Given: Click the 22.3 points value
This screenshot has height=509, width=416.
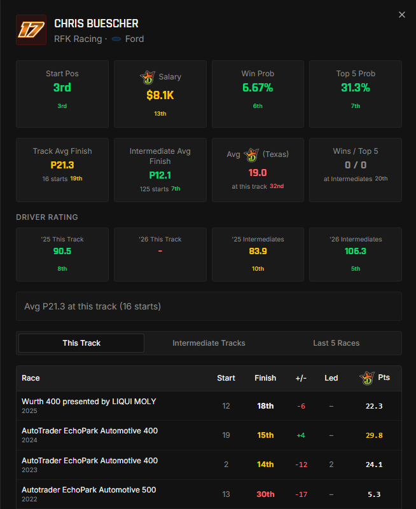Looking at the screenshot, I should (374, 406).
